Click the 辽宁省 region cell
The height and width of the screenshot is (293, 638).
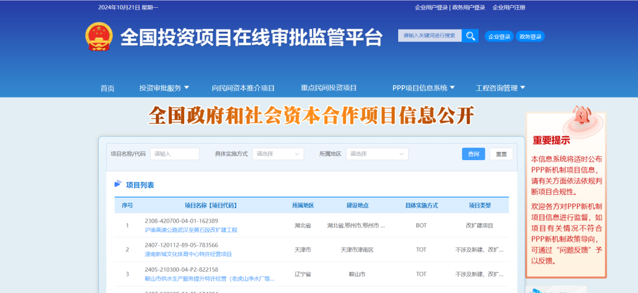302,274
